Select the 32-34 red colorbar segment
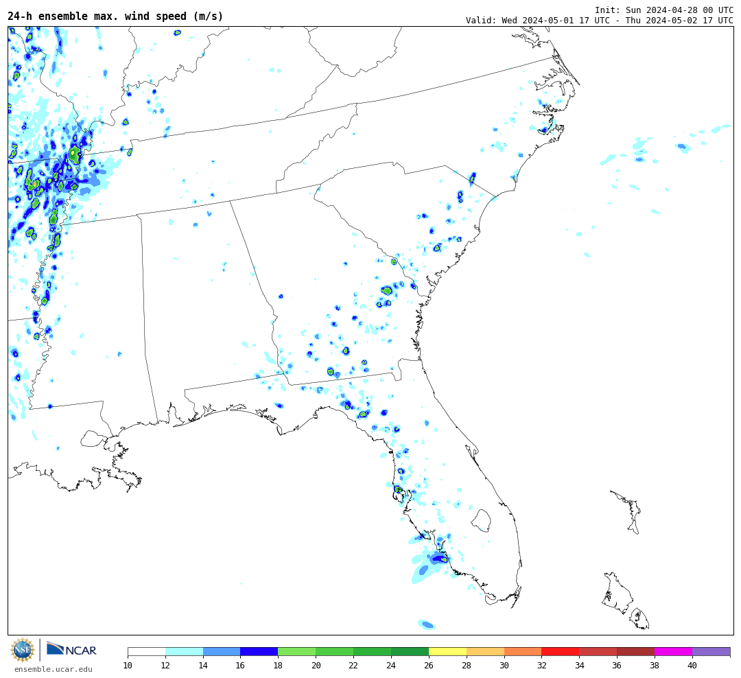Image resolution: width=741 pixels, height=678 pixels. (x=561, y=652)
